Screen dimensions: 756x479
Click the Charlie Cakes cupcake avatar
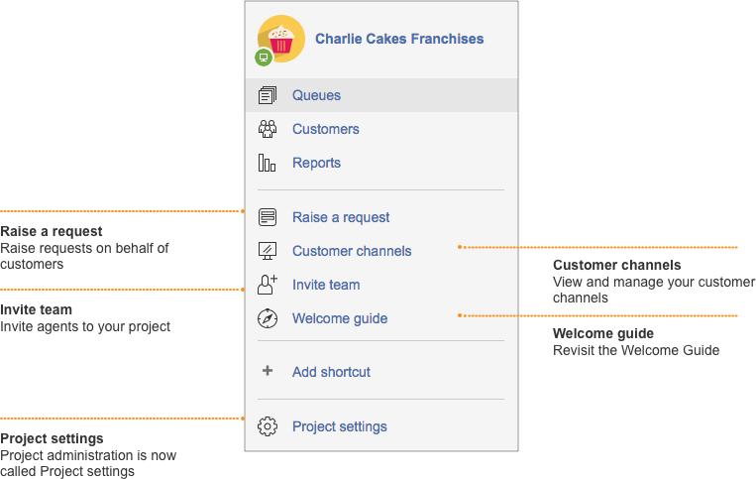tap(282, 38)
